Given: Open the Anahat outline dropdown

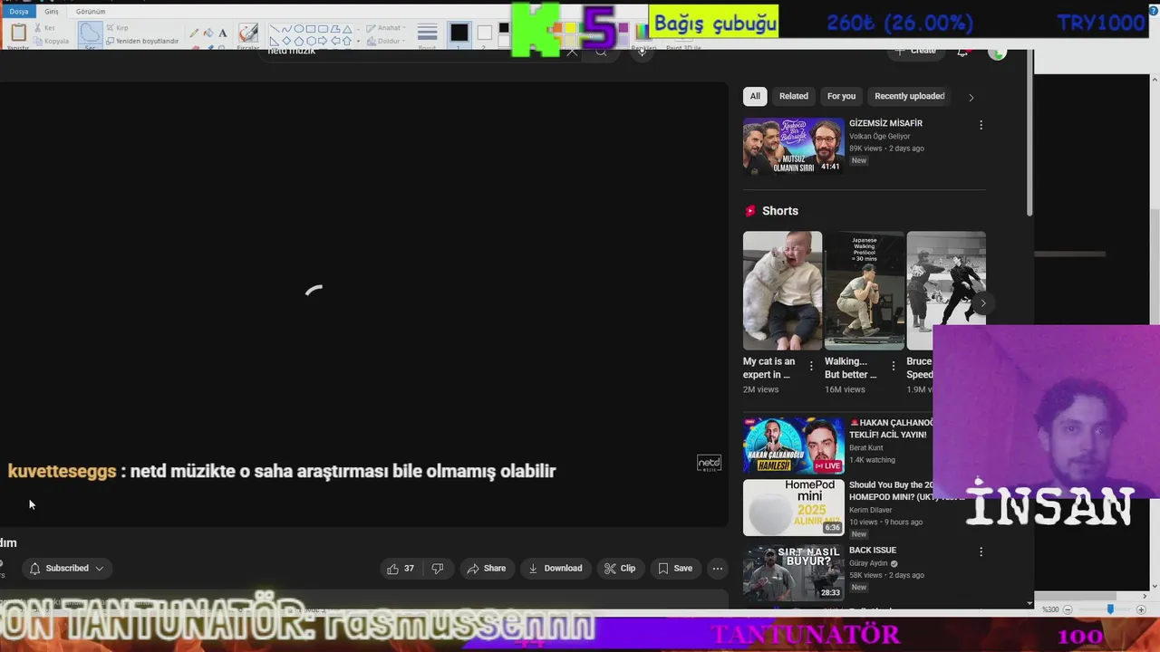Looking at the screenshot, I should 387,28.
